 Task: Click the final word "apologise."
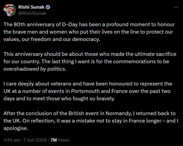tap(16, 128)
